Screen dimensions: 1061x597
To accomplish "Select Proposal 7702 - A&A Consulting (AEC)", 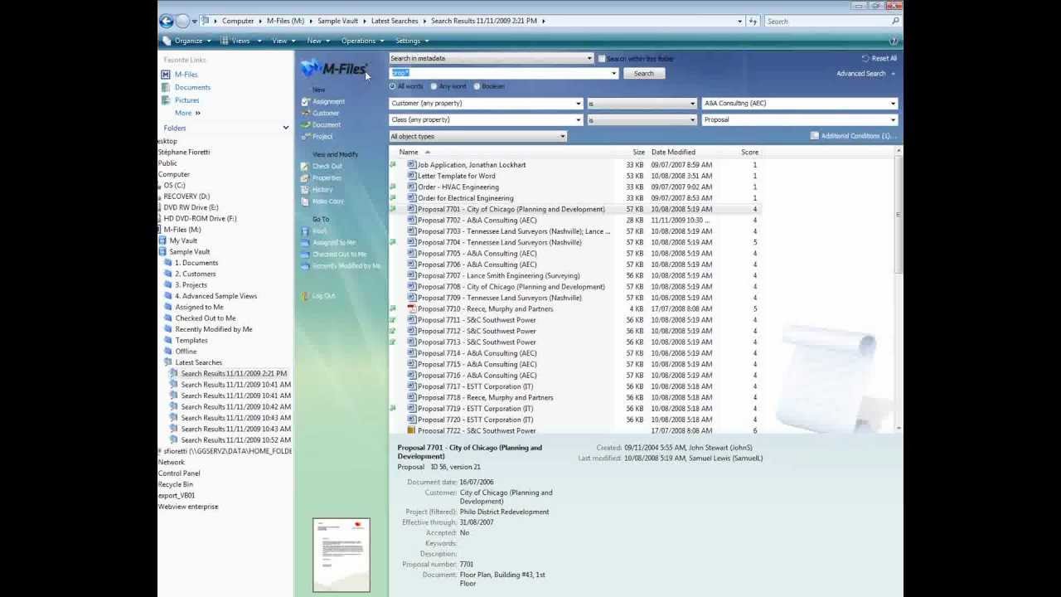I will [477, 220].
